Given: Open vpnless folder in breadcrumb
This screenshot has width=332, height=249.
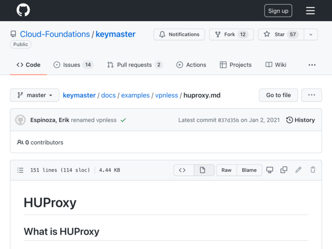Looking at the screenshot, I should pos(167,95).
